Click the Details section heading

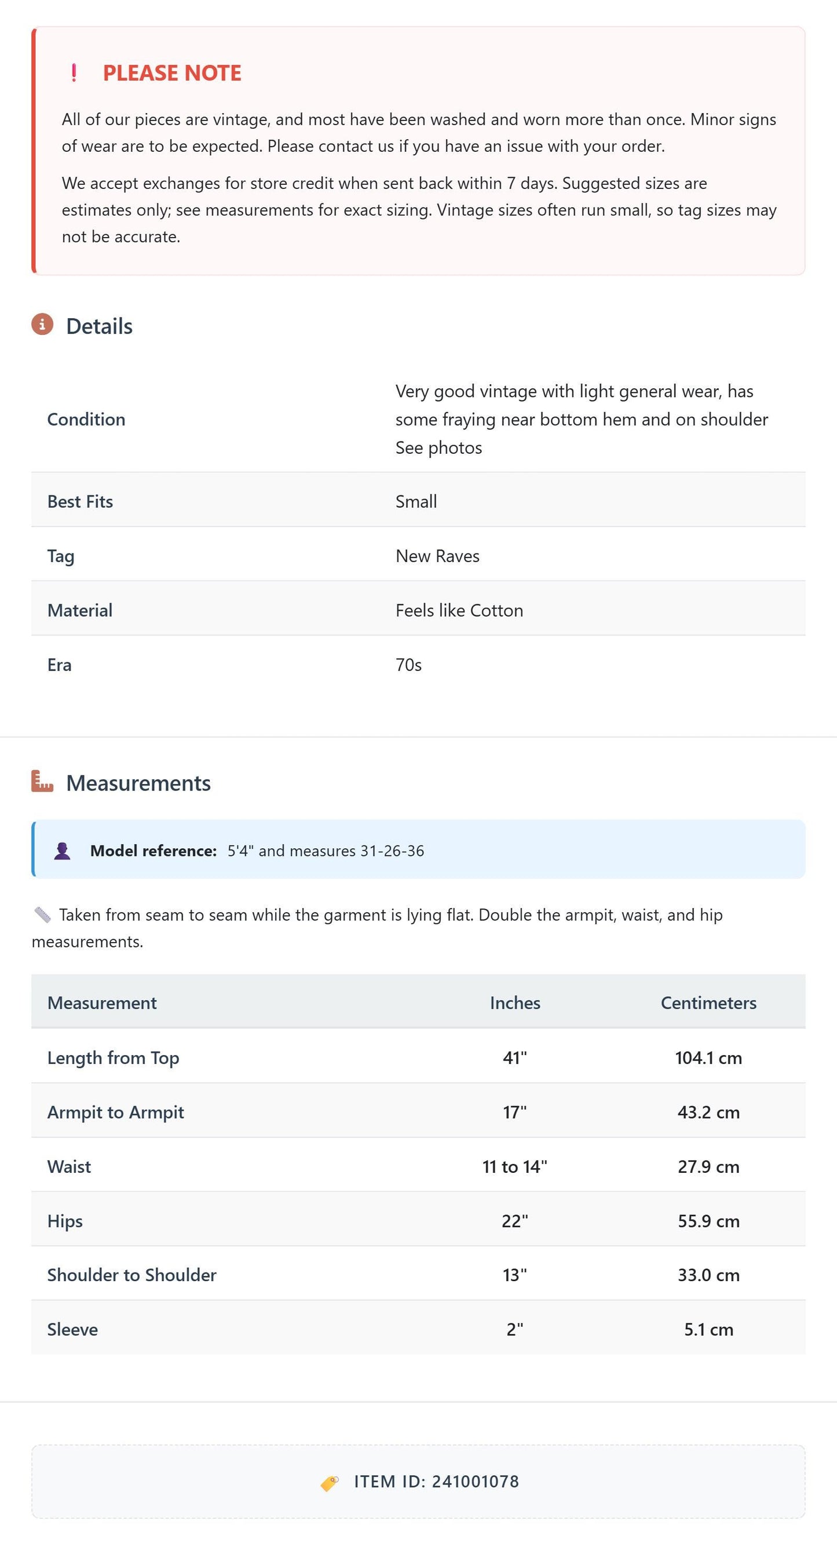pos(99,326)
